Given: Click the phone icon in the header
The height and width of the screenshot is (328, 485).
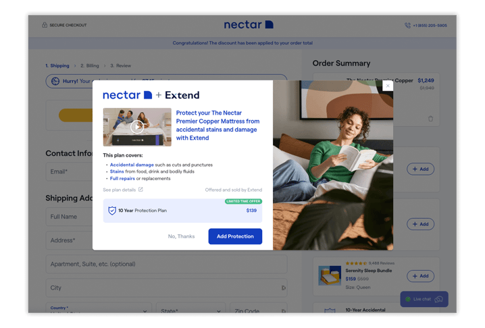Looking at the screenshot, I should click(x=408, y=26).
